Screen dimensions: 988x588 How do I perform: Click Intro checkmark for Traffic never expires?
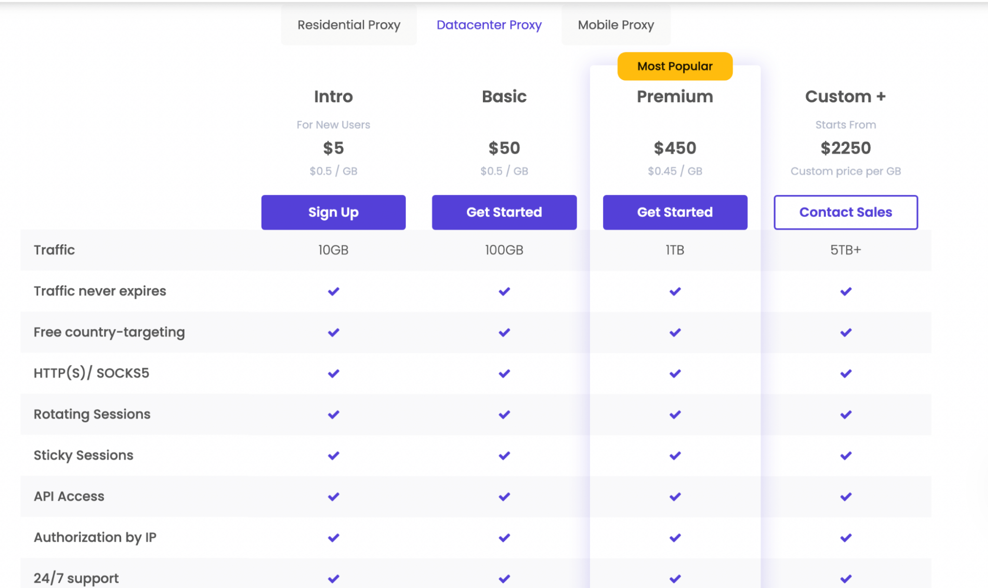click(333, 291)
